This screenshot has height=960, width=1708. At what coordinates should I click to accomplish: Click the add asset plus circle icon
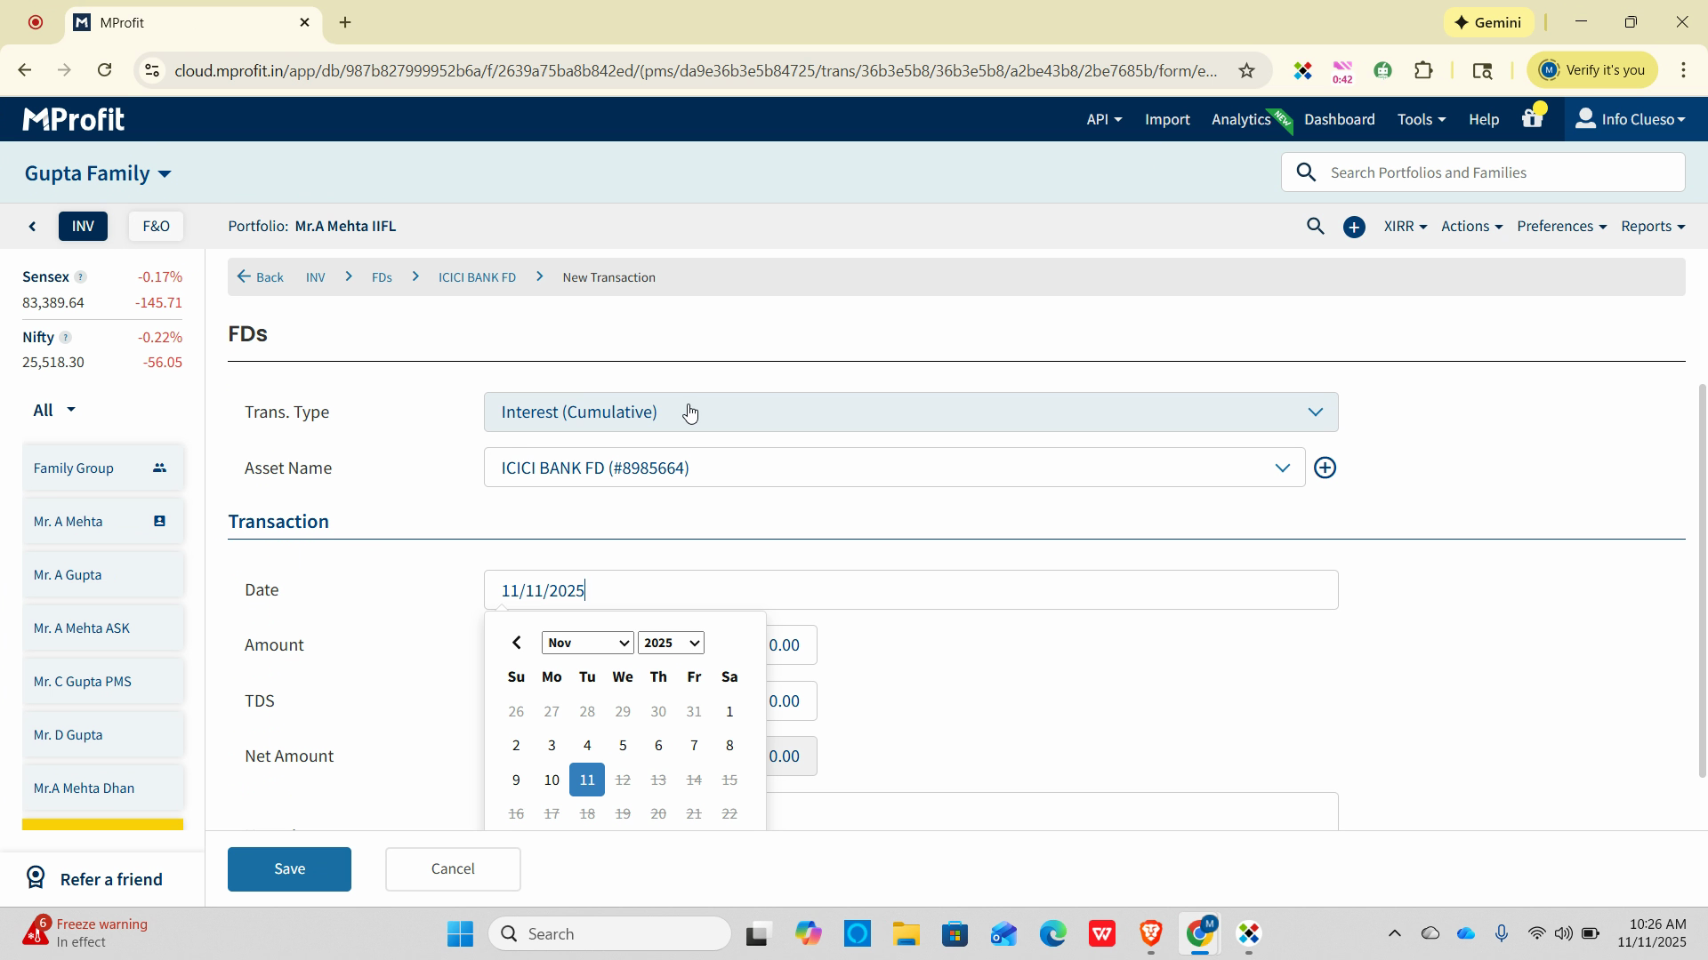pos(1325,468)
